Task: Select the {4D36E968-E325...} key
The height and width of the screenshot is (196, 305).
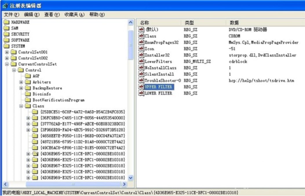Action: [83, 172]
